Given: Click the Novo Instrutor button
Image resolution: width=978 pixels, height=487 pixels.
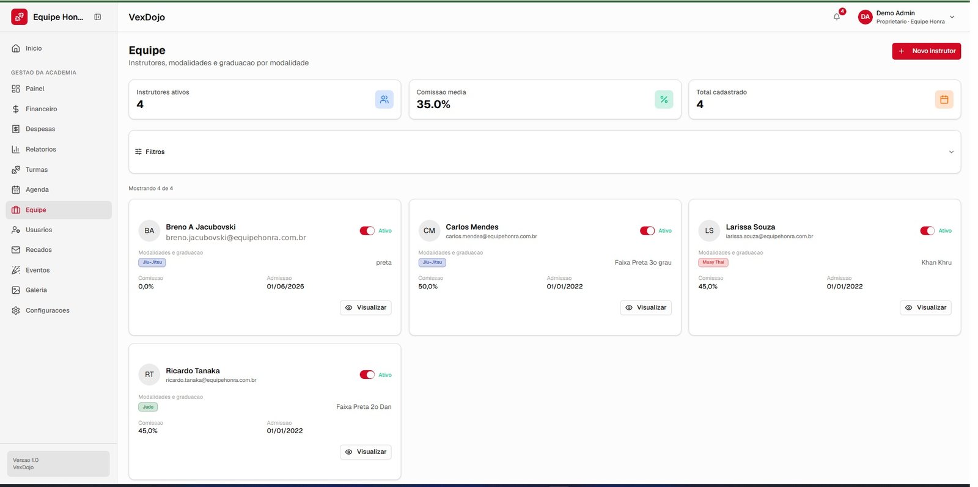Looking at the screenshot, I should point(926,51).
